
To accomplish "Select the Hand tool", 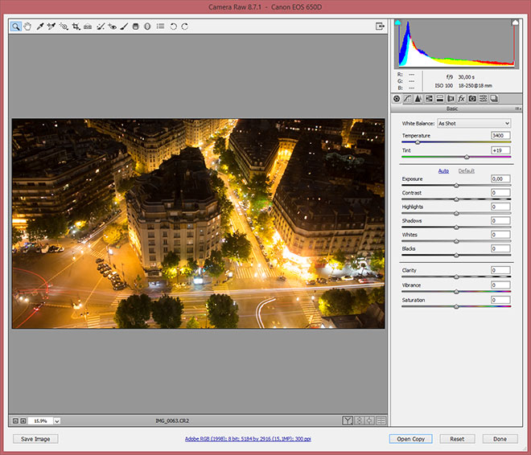I will (x=27, y=27).
